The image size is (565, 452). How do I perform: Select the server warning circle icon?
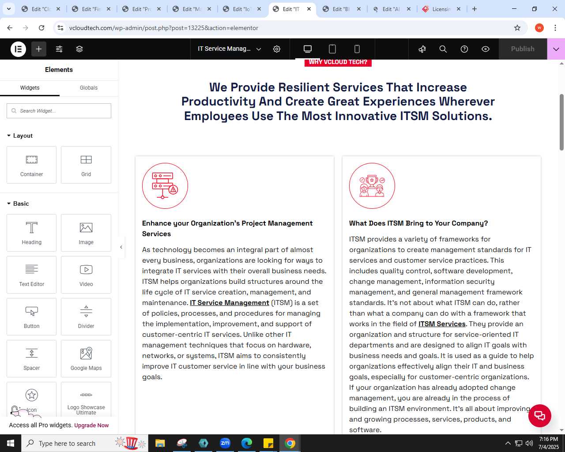pos(165,186)
